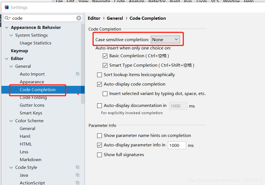Select Java code style
This screenshot has height=185, width=265.
(24, 175)
